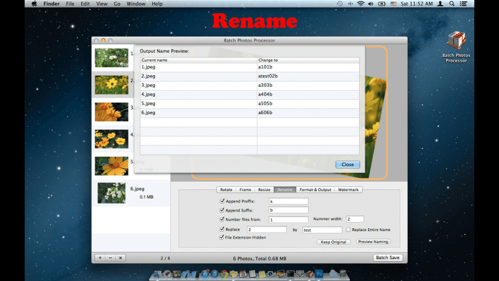Open the Edit menu
The width and height of the screenshot is (499, 281).
tap(85, 4)
